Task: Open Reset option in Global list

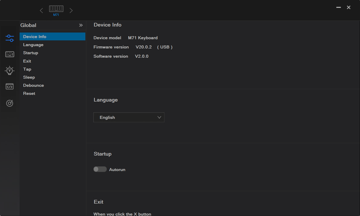Action: (29, 94)
